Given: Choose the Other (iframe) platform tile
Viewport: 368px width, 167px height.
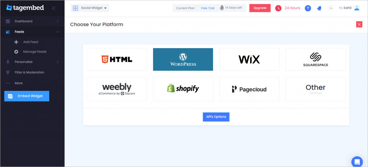Looking at the screenshot, I should (316, 89).
